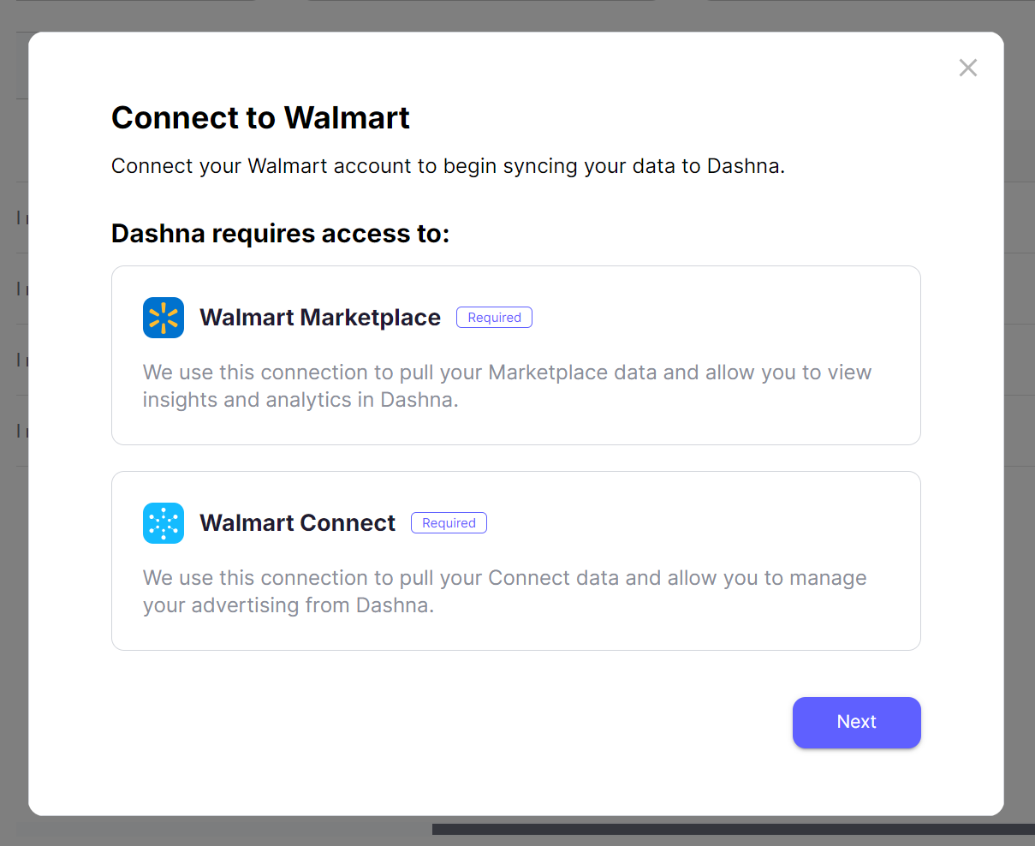Click 'insights and analytics in Dashna' line
Image resolution: width=1035 pixels, height=846 pixels.
pos(300,400)
